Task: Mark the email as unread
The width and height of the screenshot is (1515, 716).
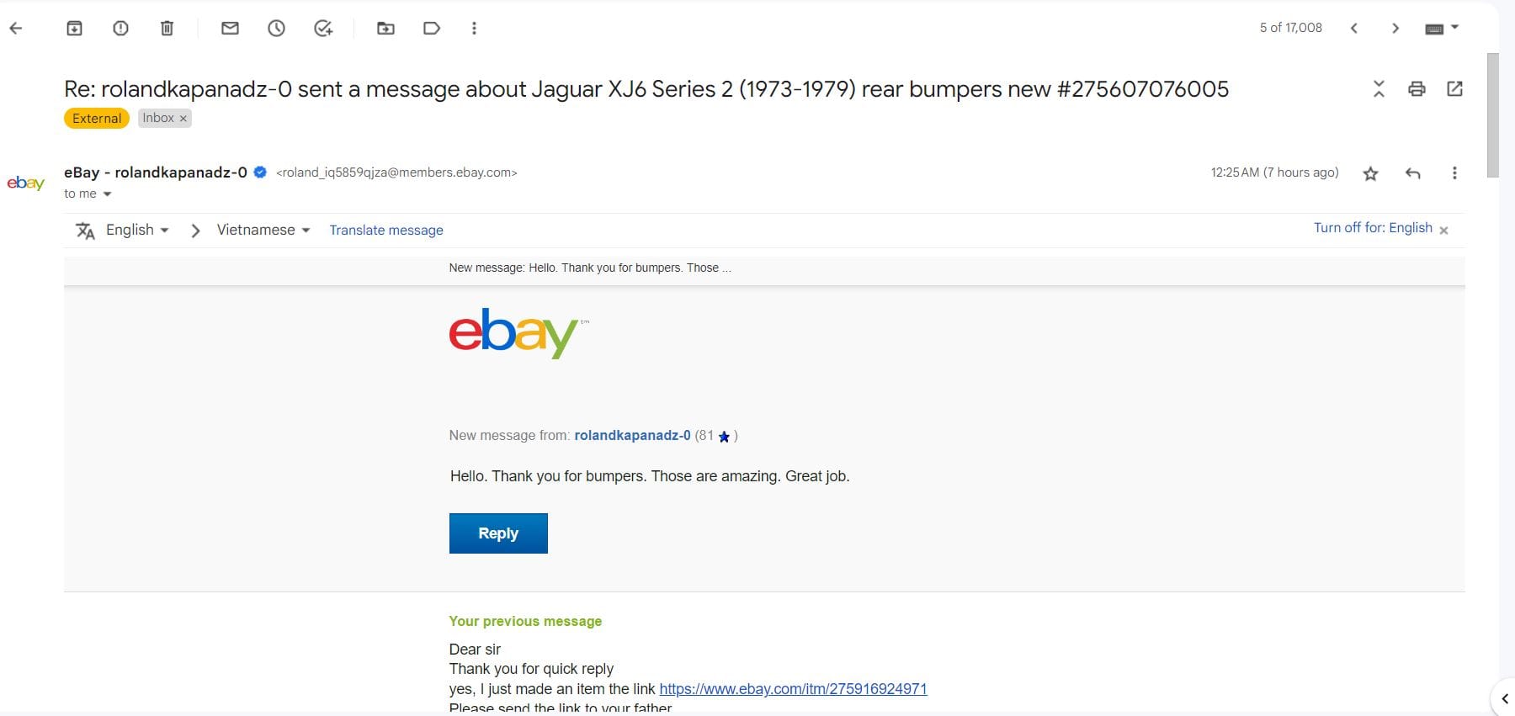Action: (x=230, y=29)
